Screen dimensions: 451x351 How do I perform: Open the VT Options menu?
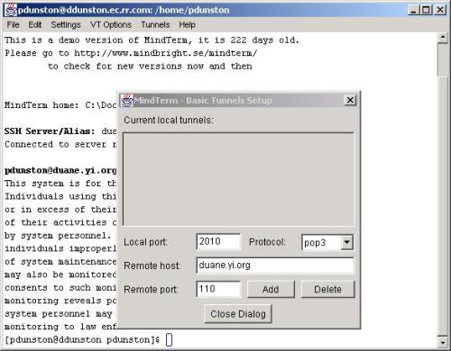111,24
